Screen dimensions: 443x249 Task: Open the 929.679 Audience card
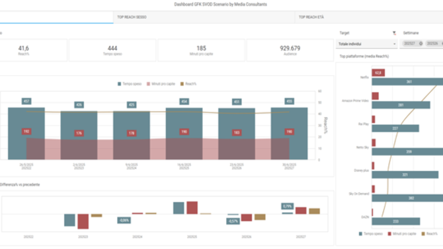290,50
